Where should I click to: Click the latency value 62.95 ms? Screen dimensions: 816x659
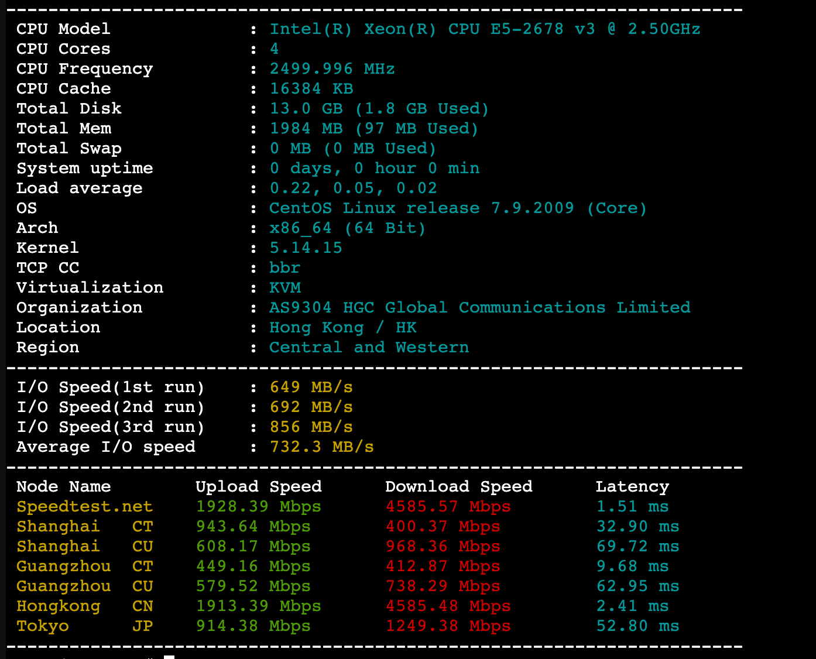point(637,586)
